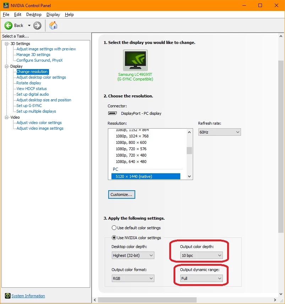
Task: Maximize the NVIDIA Control Panel window
Action: click(x=260, y=5)
